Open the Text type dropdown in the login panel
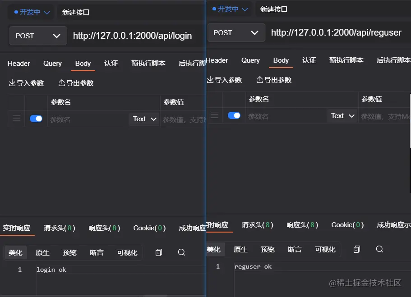This screenshot has height=297, width=411. click(x=144, y=119)
